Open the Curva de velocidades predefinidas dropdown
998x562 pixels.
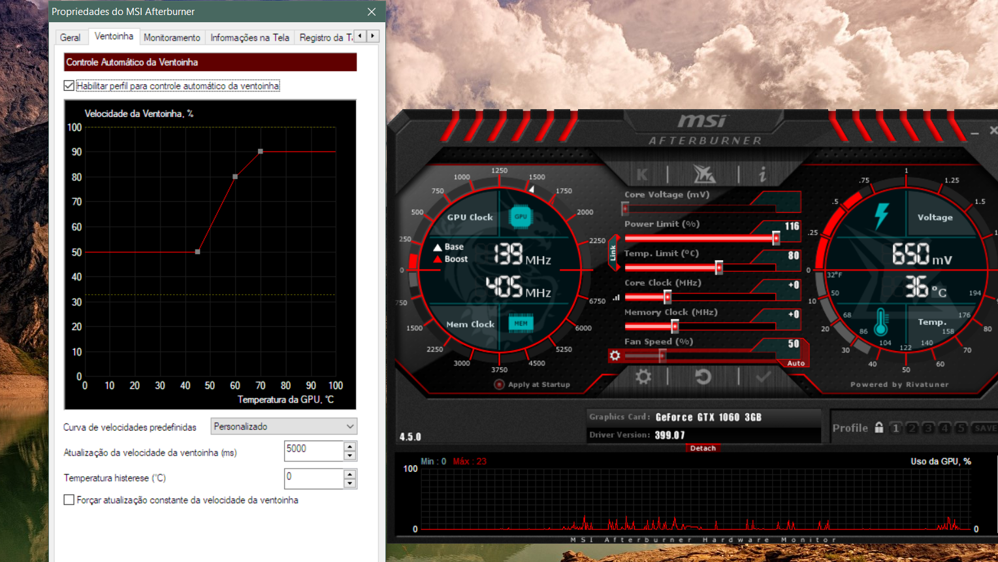[283, 427]
